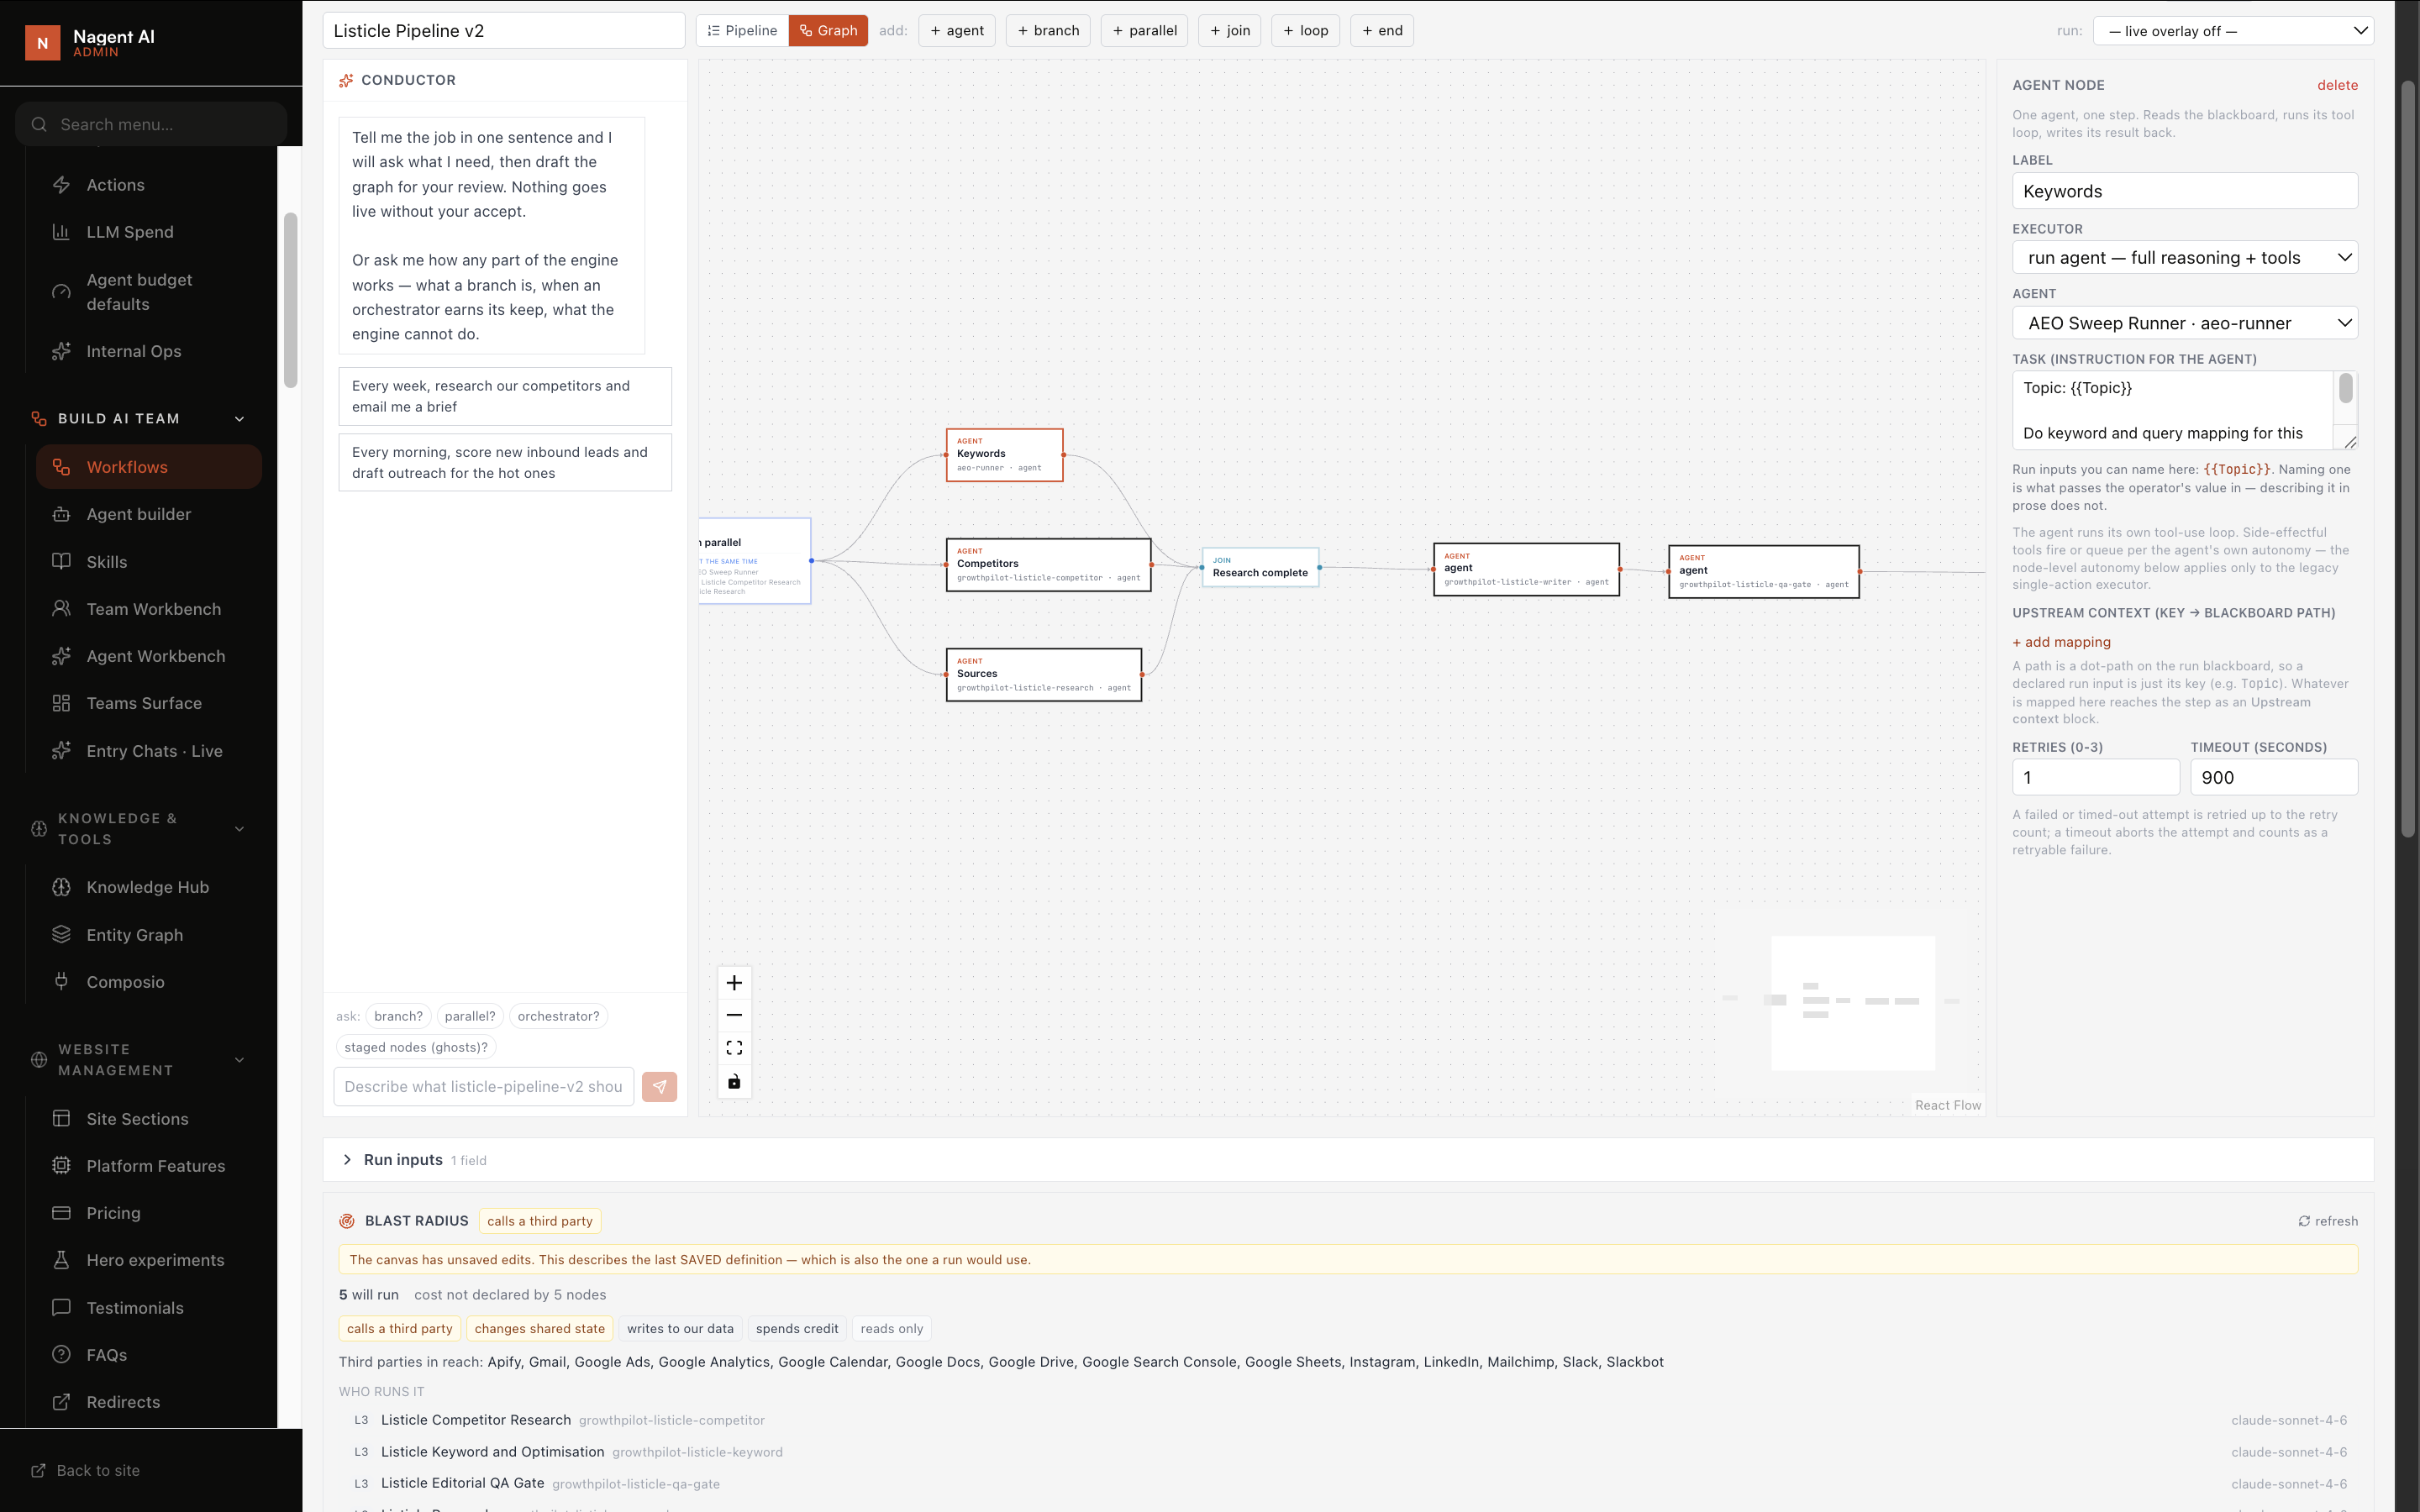Collapse the Website Management section

[239, 1060]
